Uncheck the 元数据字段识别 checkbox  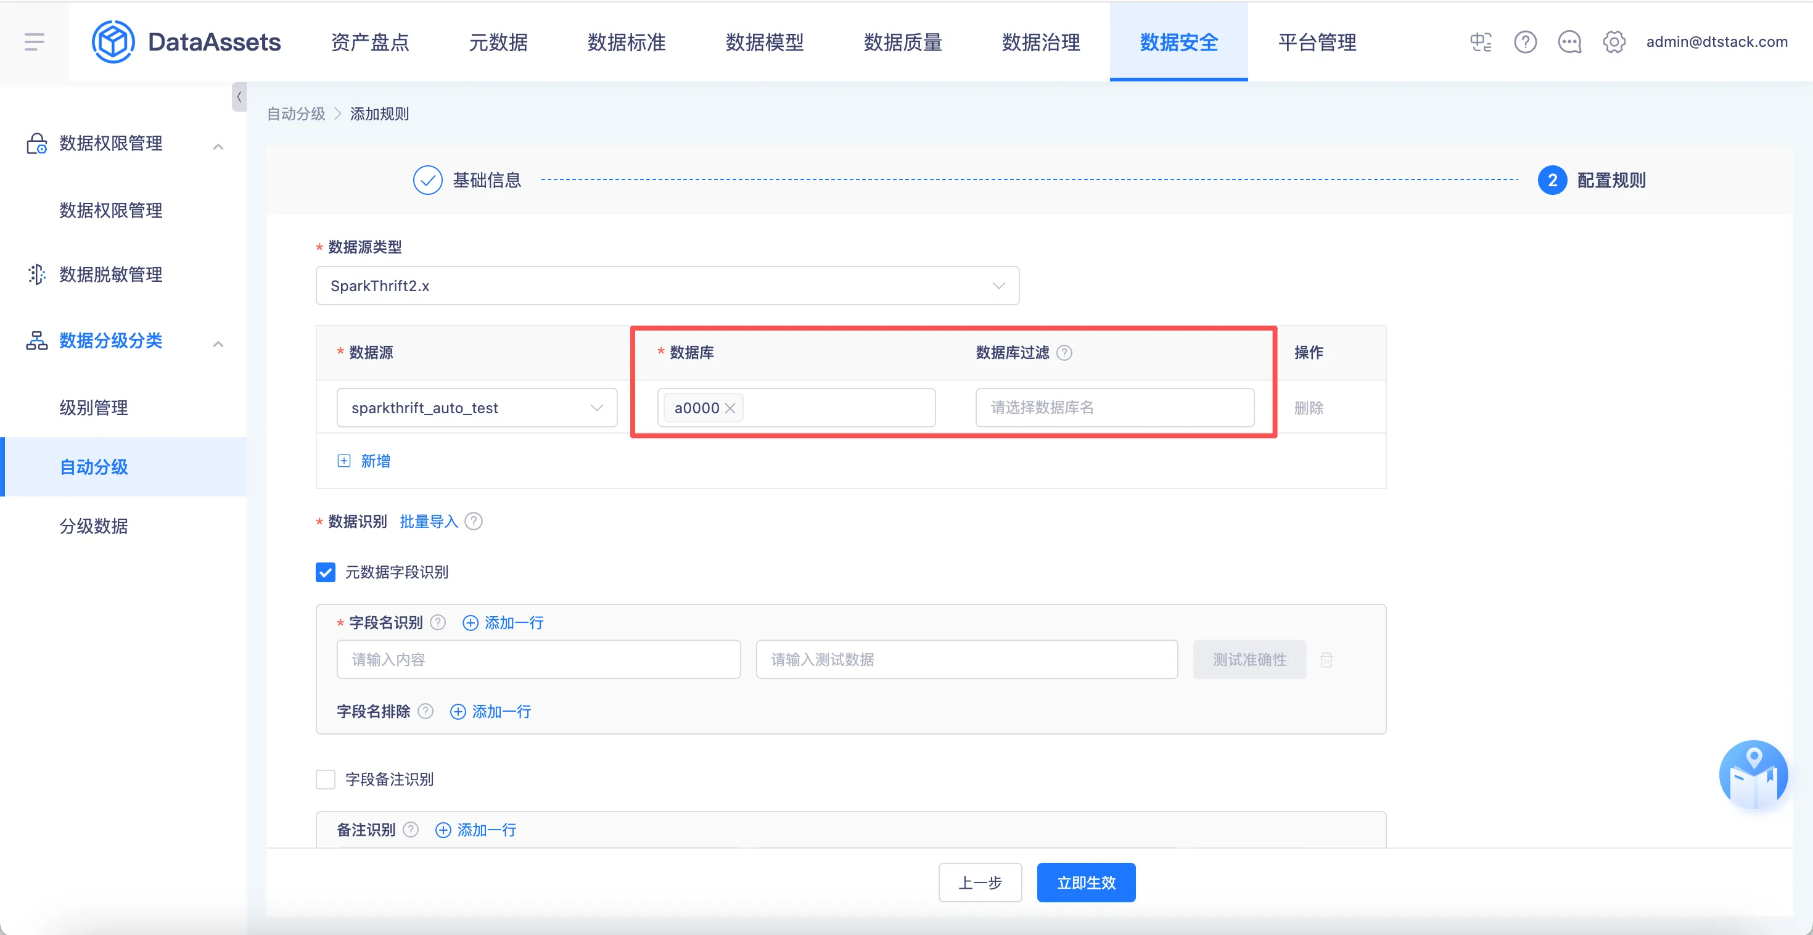(x=325, y=572)
